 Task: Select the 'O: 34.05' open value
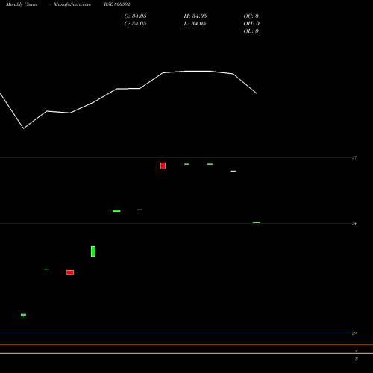[x=135, y=16]
